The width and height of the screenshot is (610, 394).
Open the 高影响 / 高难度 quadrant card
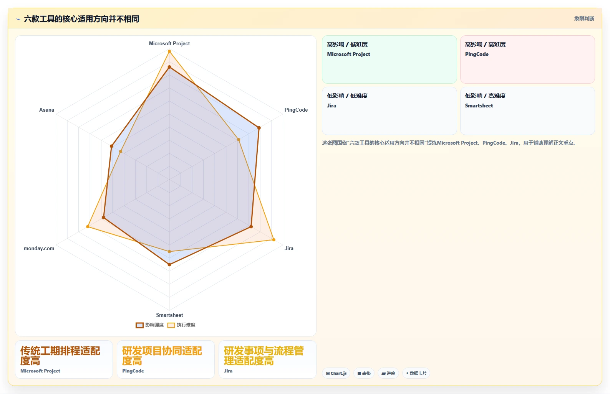[x=527, y=59]
